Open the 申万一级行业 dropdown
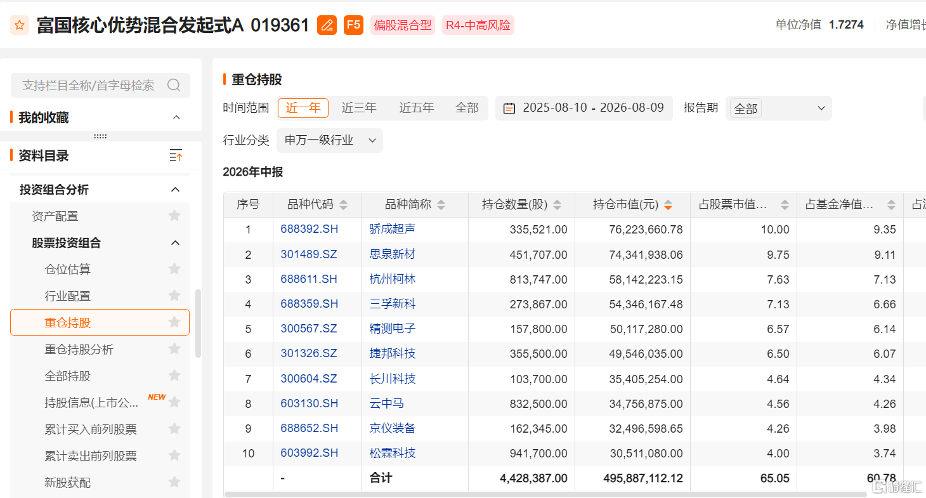 (330, 140)
